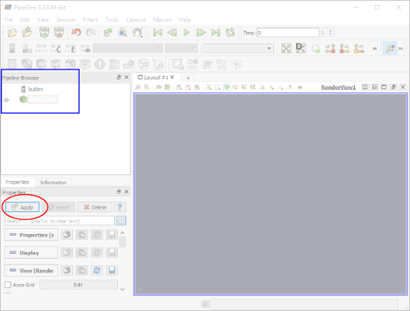Click the Slice filter icon

point(56,64)
